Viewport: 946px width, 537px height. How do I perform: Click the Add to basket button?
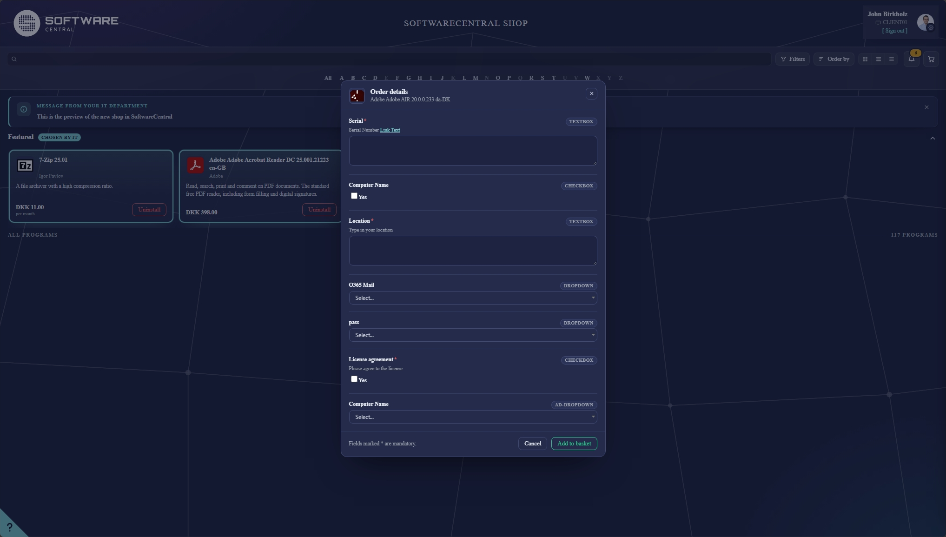point(574,444)
